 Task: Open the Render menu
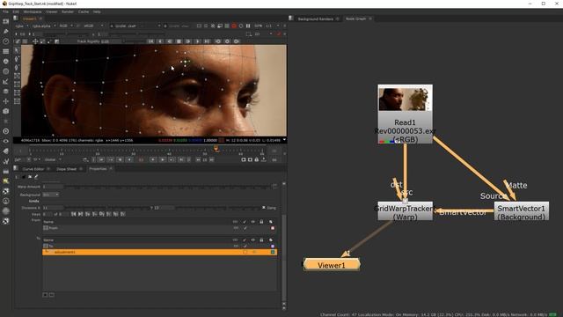[x=68, y=11]
